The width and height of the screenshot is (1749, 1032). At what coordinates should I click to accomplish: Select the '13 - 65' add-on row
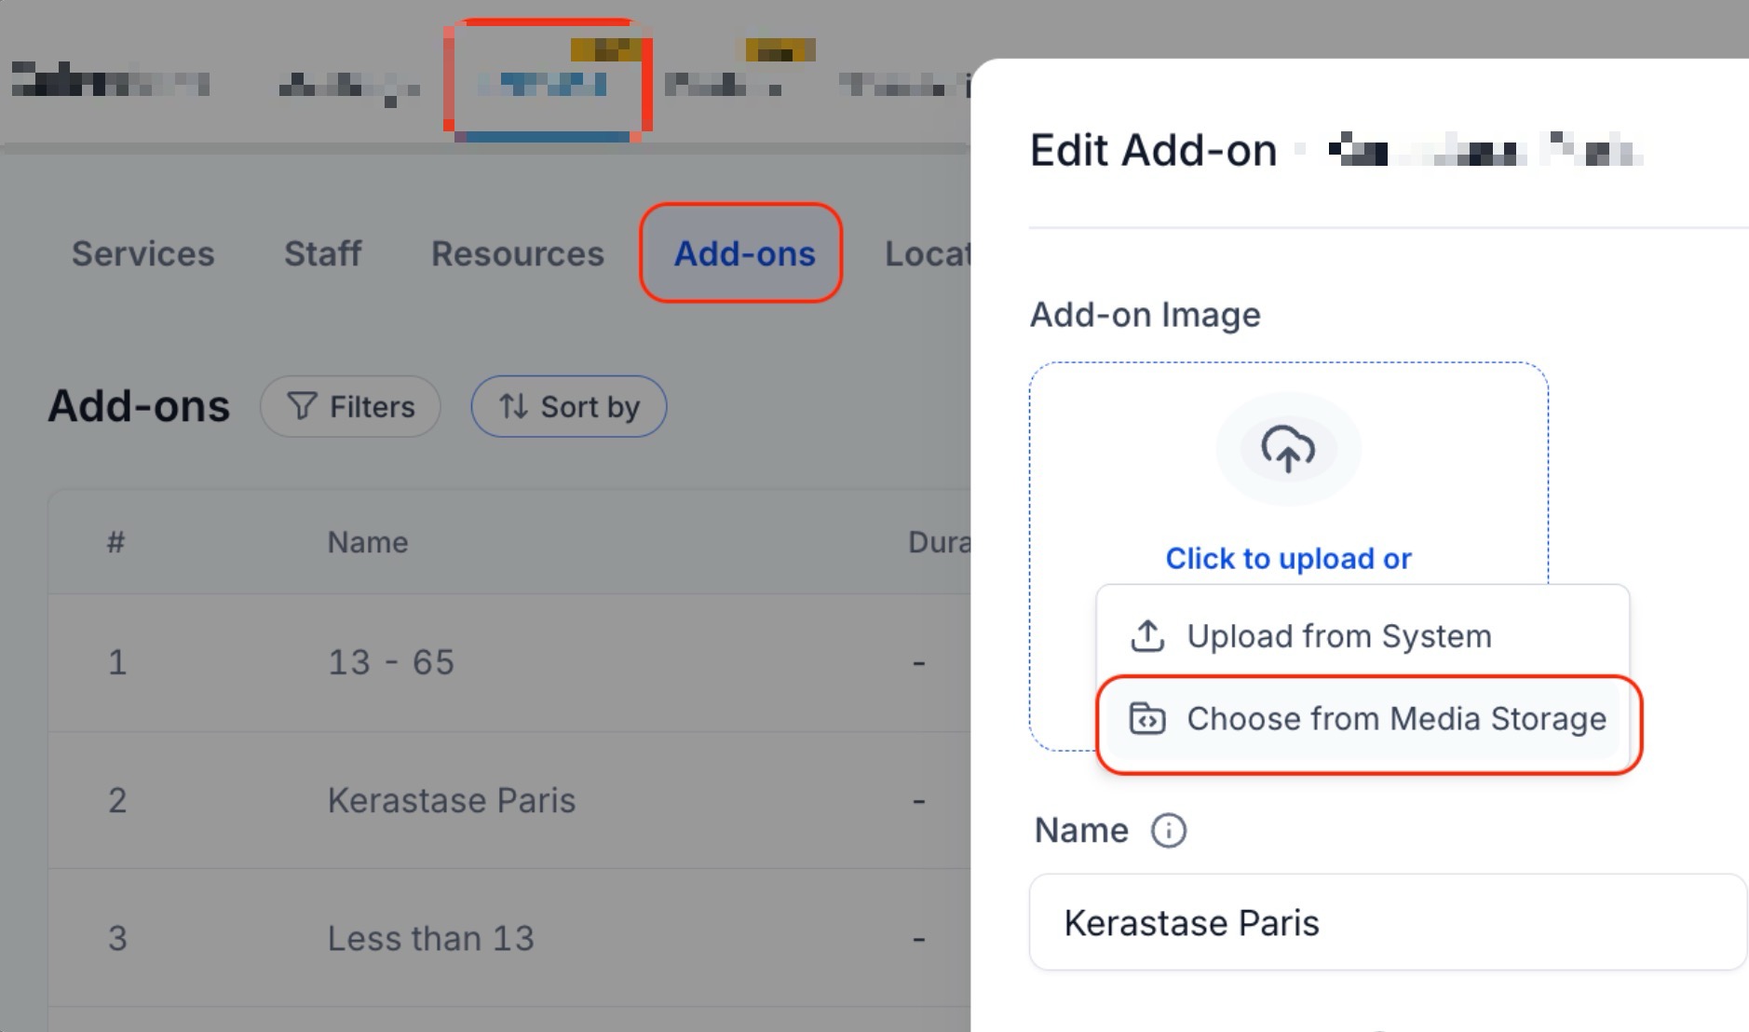point(391,662)
